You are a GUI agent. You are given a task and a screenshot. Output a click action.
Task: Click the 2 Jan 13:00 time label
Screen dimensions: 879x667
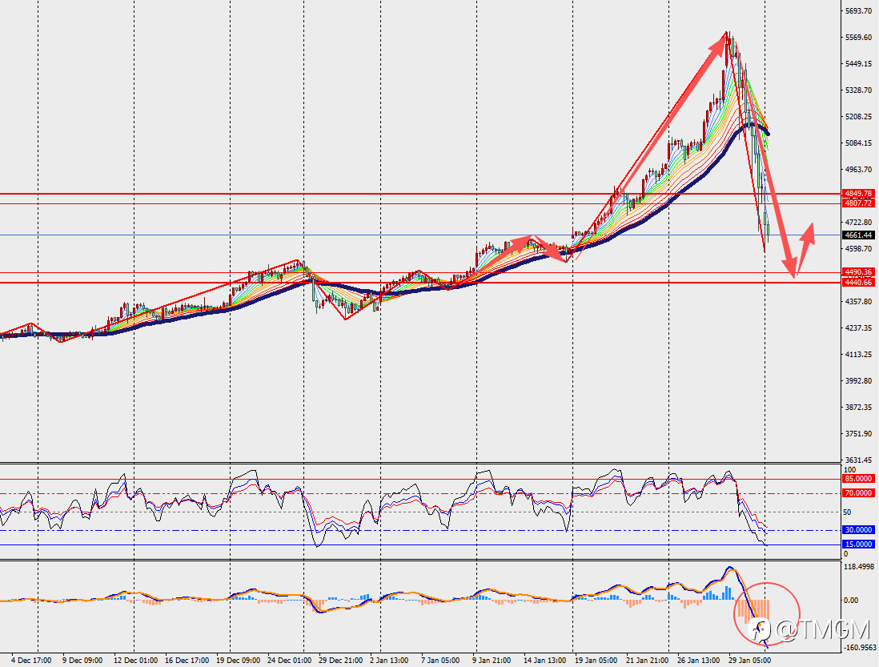(x=389, y=661)
